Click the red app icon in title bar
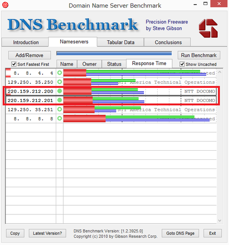This screenshot has height=245, width=229. [x=5, y=5]
